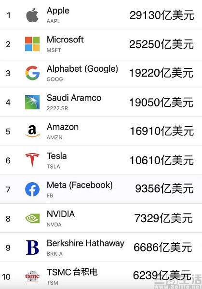202x289 pixels.
Task: Select the NVDA ticker label
Action: click(x=54, y=224)
